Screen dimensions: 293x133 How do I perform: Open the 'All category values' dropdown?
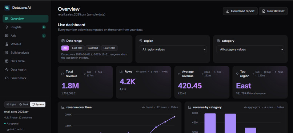click(250, 49)
